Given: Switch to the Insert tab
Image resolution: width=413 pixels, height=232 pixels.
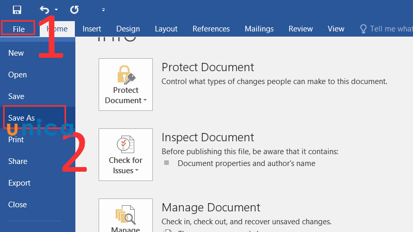Looking at the screenshot, I should click(x=92, y=29).
